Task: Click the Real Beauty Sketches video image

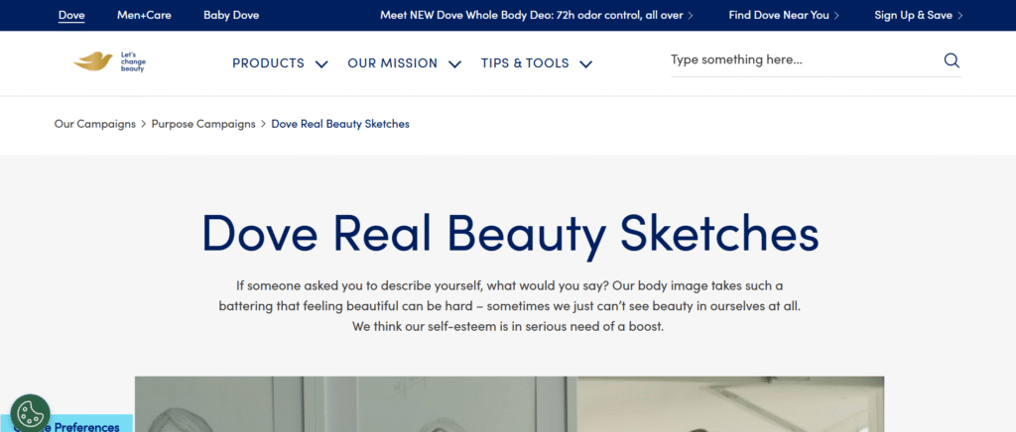Action: pyautogui.click(x=509, y=404)
